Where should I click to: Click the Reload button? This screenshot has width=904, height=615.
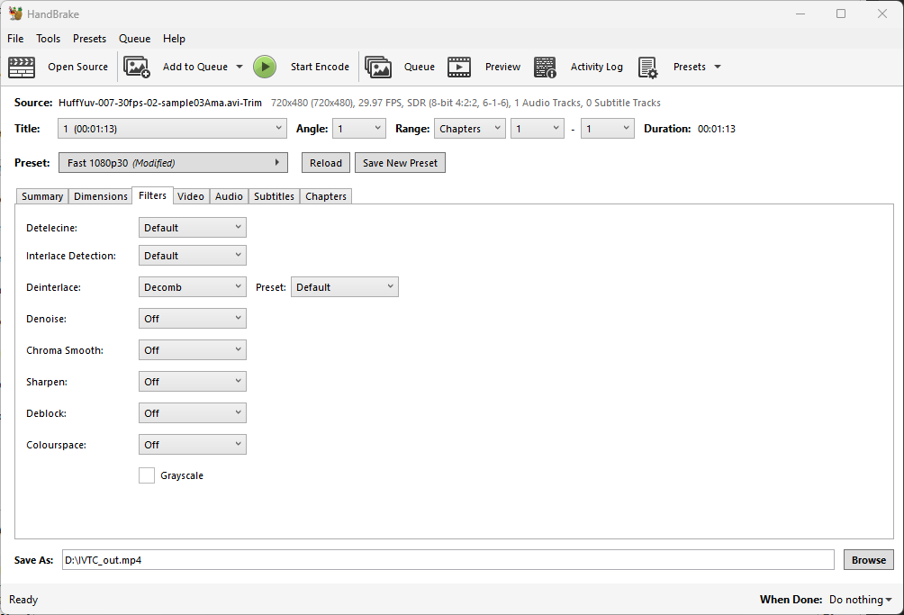(x=326, y=163)
